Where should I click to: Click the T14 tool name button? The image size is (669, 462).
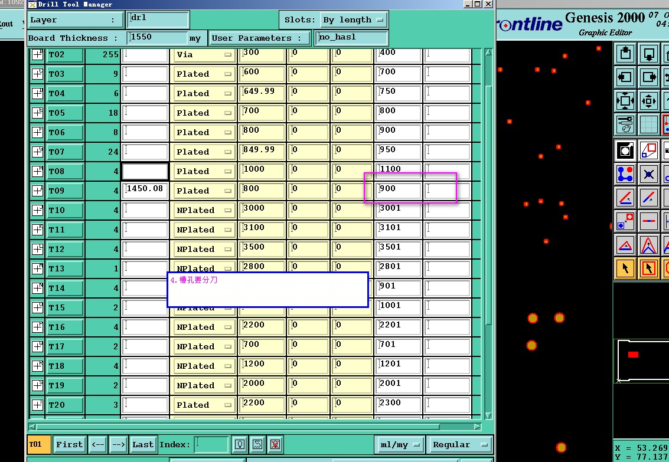[x=64, y=288]
